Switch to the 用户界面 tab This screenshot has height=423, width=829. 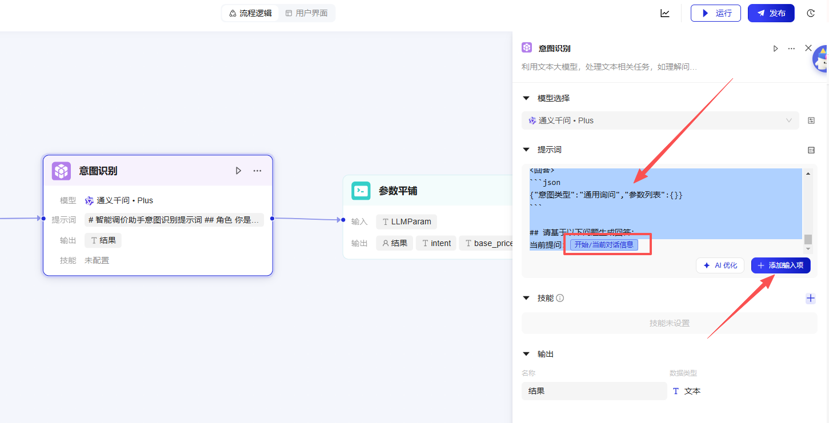306,13
